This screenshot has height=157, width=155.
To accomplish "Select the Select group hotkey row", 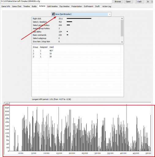I will coord(76,25).
